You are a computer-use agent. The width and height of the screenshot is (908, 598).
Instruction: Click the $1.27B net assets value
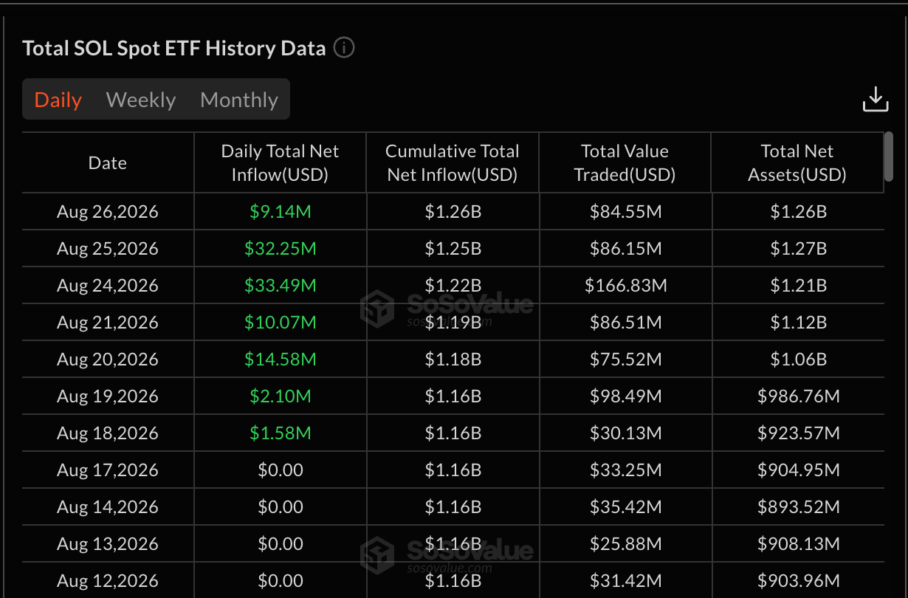coord(798,249)
